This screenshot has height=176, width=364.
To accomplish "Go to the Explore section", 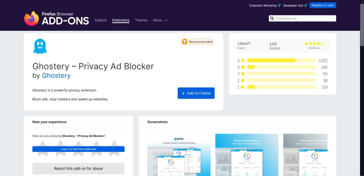I will pyautogui.click(x=101, y=20).
